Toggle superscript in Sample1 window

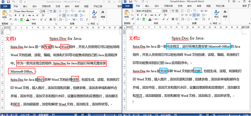click(x=37, y=15)
